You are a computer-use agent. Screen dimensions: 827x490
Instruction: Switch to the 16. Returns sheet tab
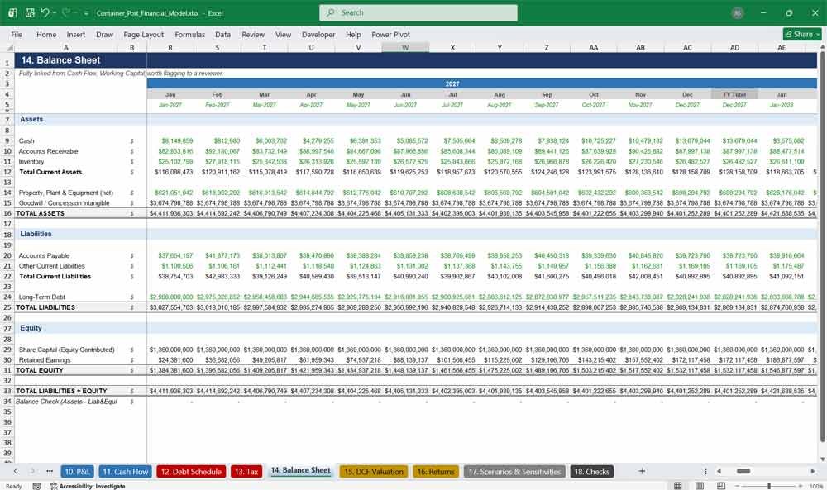[436, 472]
